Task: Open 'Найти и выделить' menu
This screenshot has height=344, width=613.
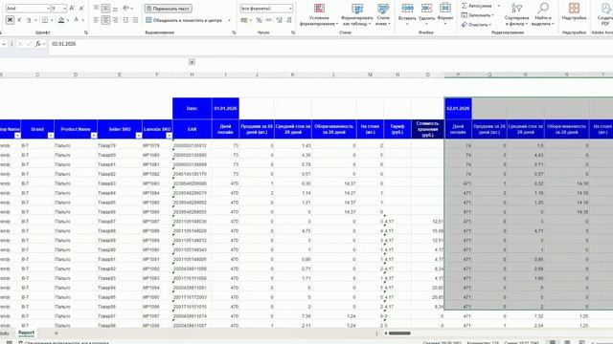Action: click(543, 15)
